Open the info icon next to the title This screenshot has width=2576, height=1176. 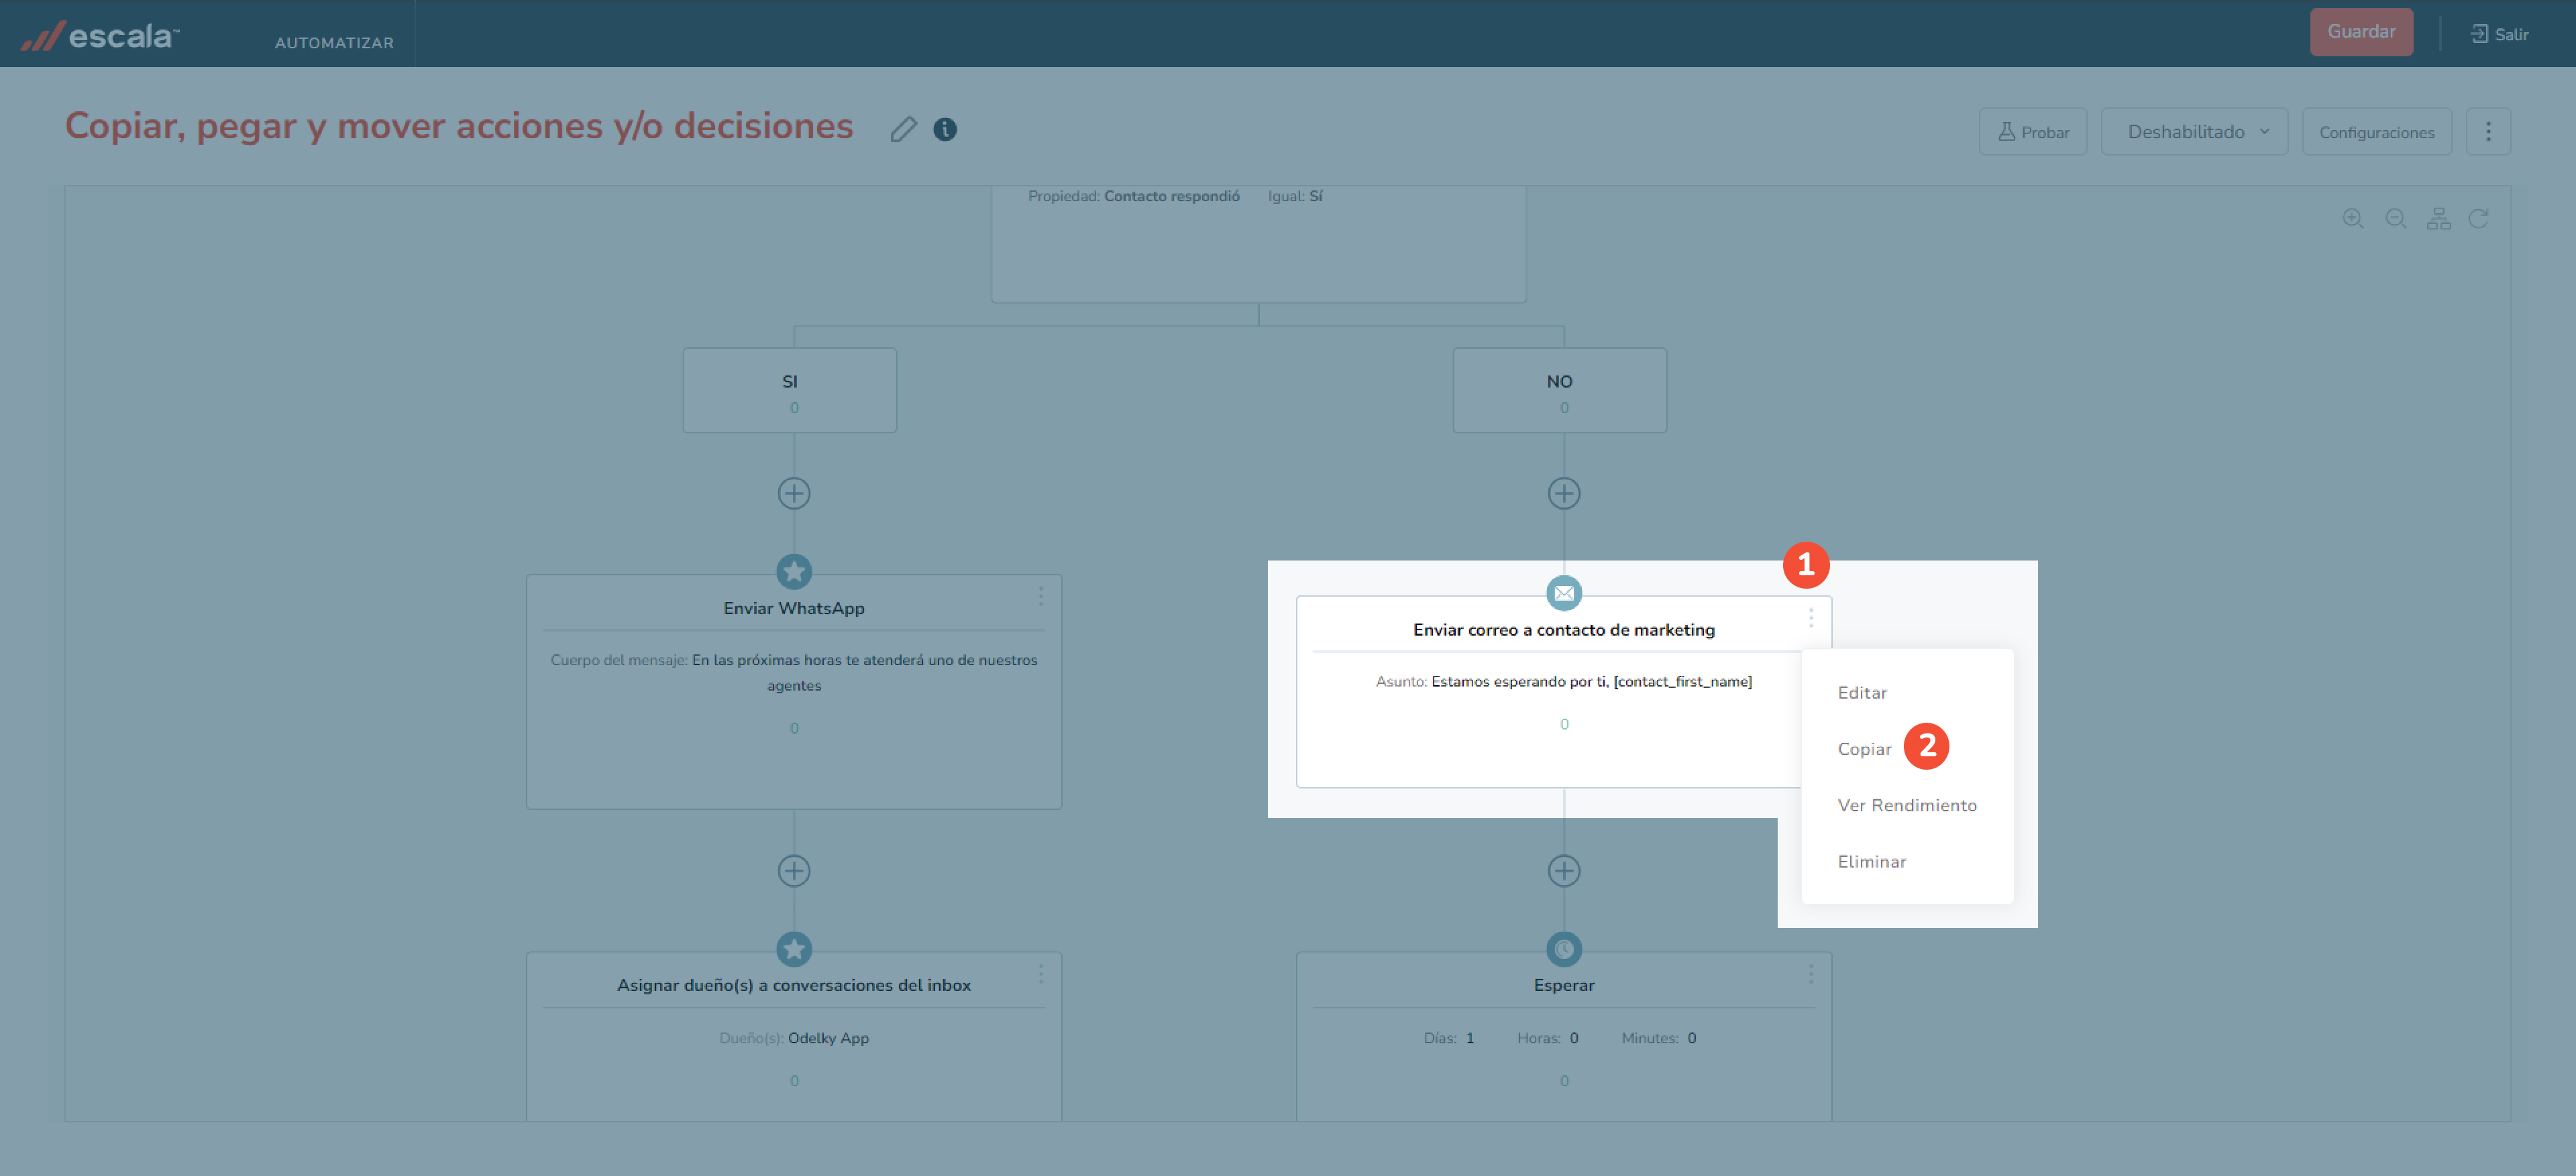tap(945, 130)
